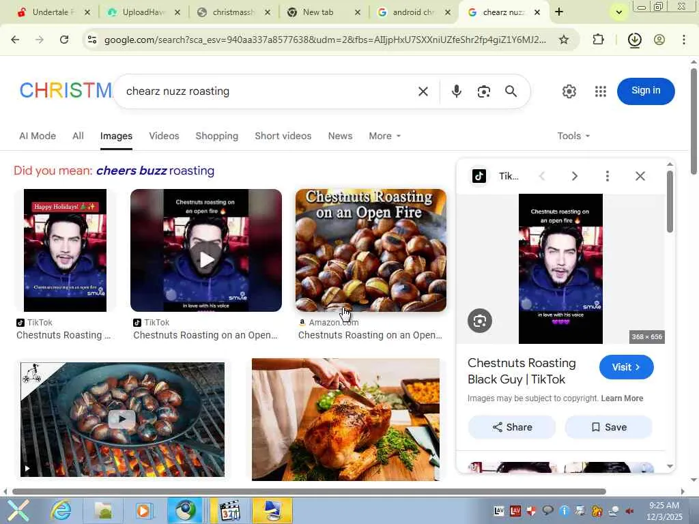Open the large preview image in side panel
The width and height of the screenshot is (699, 524).
(x=560, y=269)
